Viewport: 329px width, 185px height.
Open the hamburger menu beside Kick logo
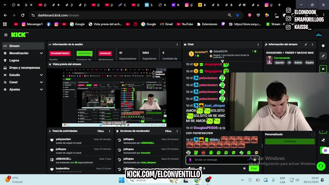pos(6,35)
